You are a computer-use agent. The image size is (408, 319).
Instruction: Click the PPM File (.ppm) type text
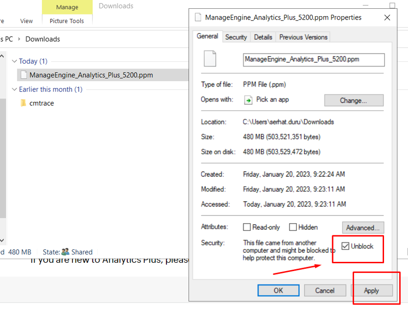pyautogui.click(x=264, y=85)
